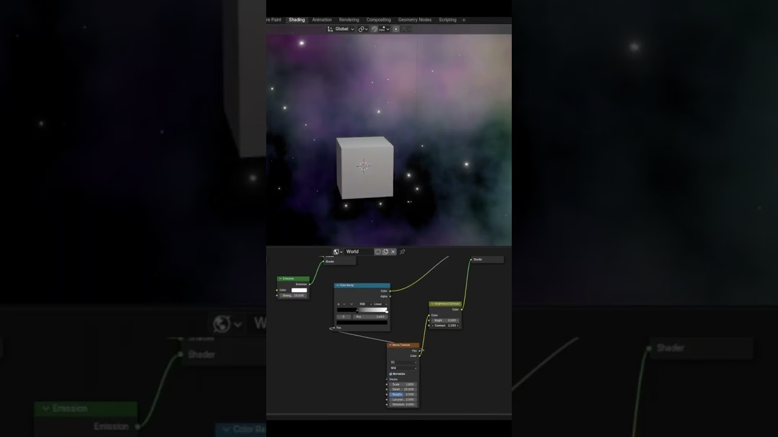The image size is (778, 437).
Task: Open the 3D dimensions dropdown in Noise Texture
Action: click(x=404, y=362)
